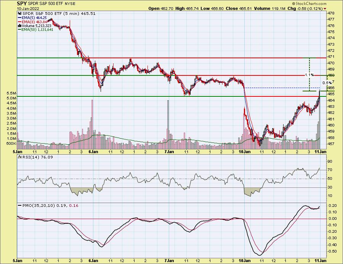
Task: Click the RSI axis label 70
Action: coord(330,170)
